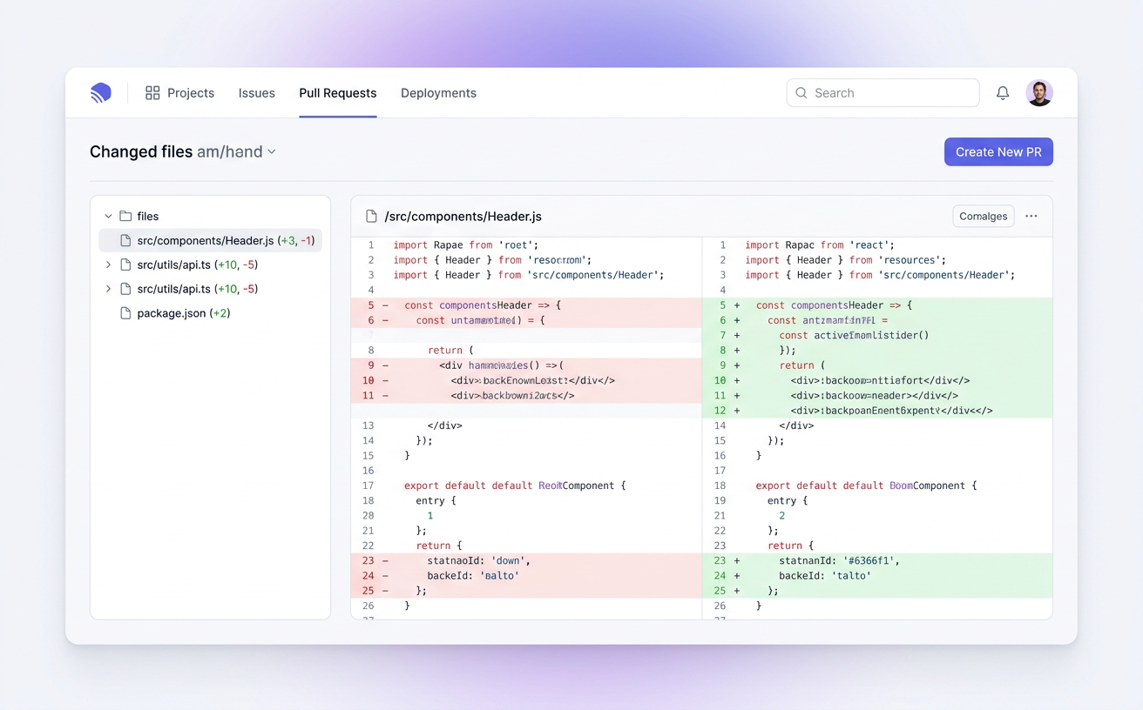Click the search magnifier icon
The width and height of the screenshot is (1143, 710).
tap(801, 93)
